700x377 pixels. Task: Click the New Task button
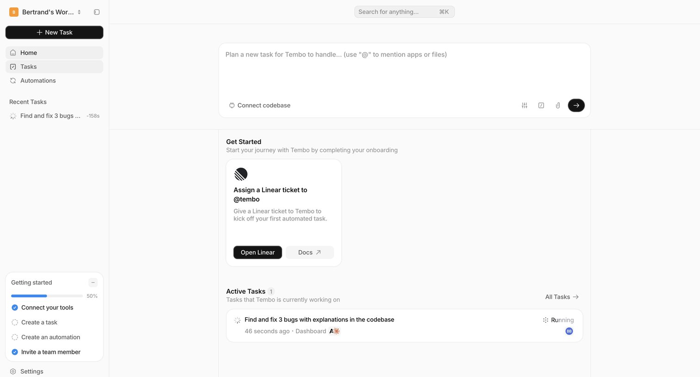54,32
